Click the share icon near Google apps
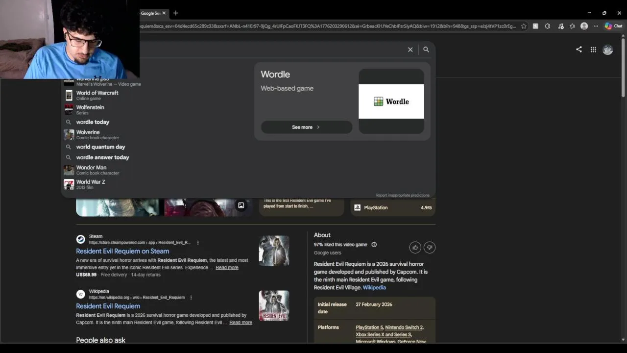 pyautogui.click(x=579, y=50)
